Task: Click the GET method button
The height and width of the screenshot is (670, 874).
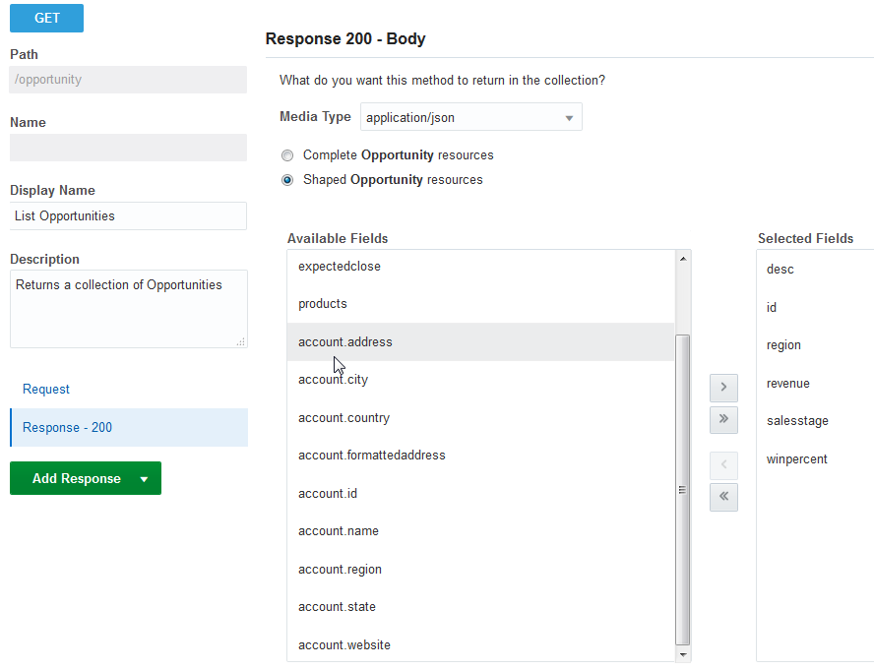Action: coord(46,18)
